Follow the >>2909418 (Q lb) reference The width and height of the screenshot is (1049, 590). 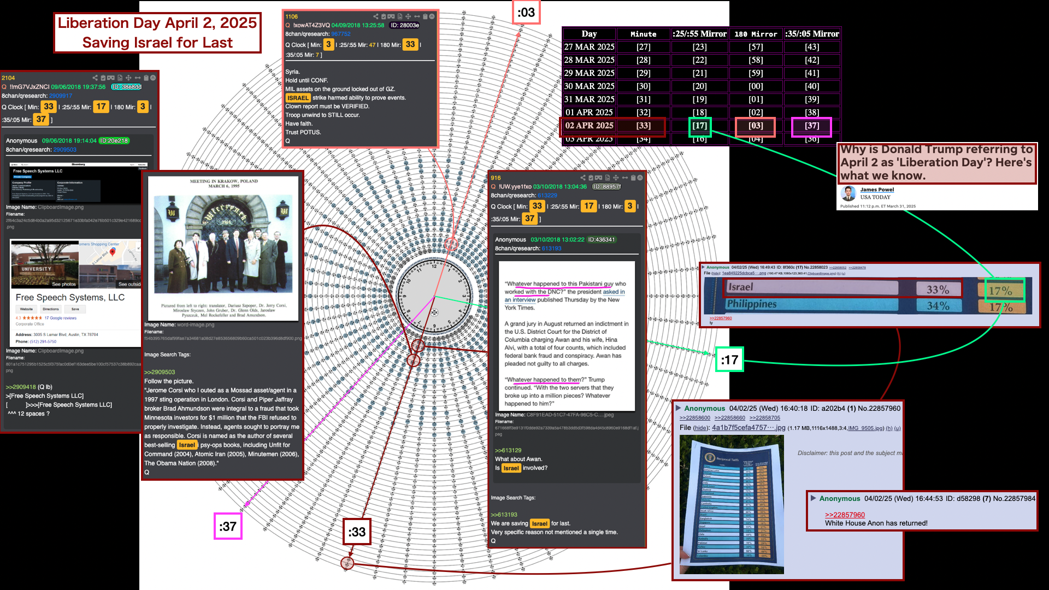(29, 387)
